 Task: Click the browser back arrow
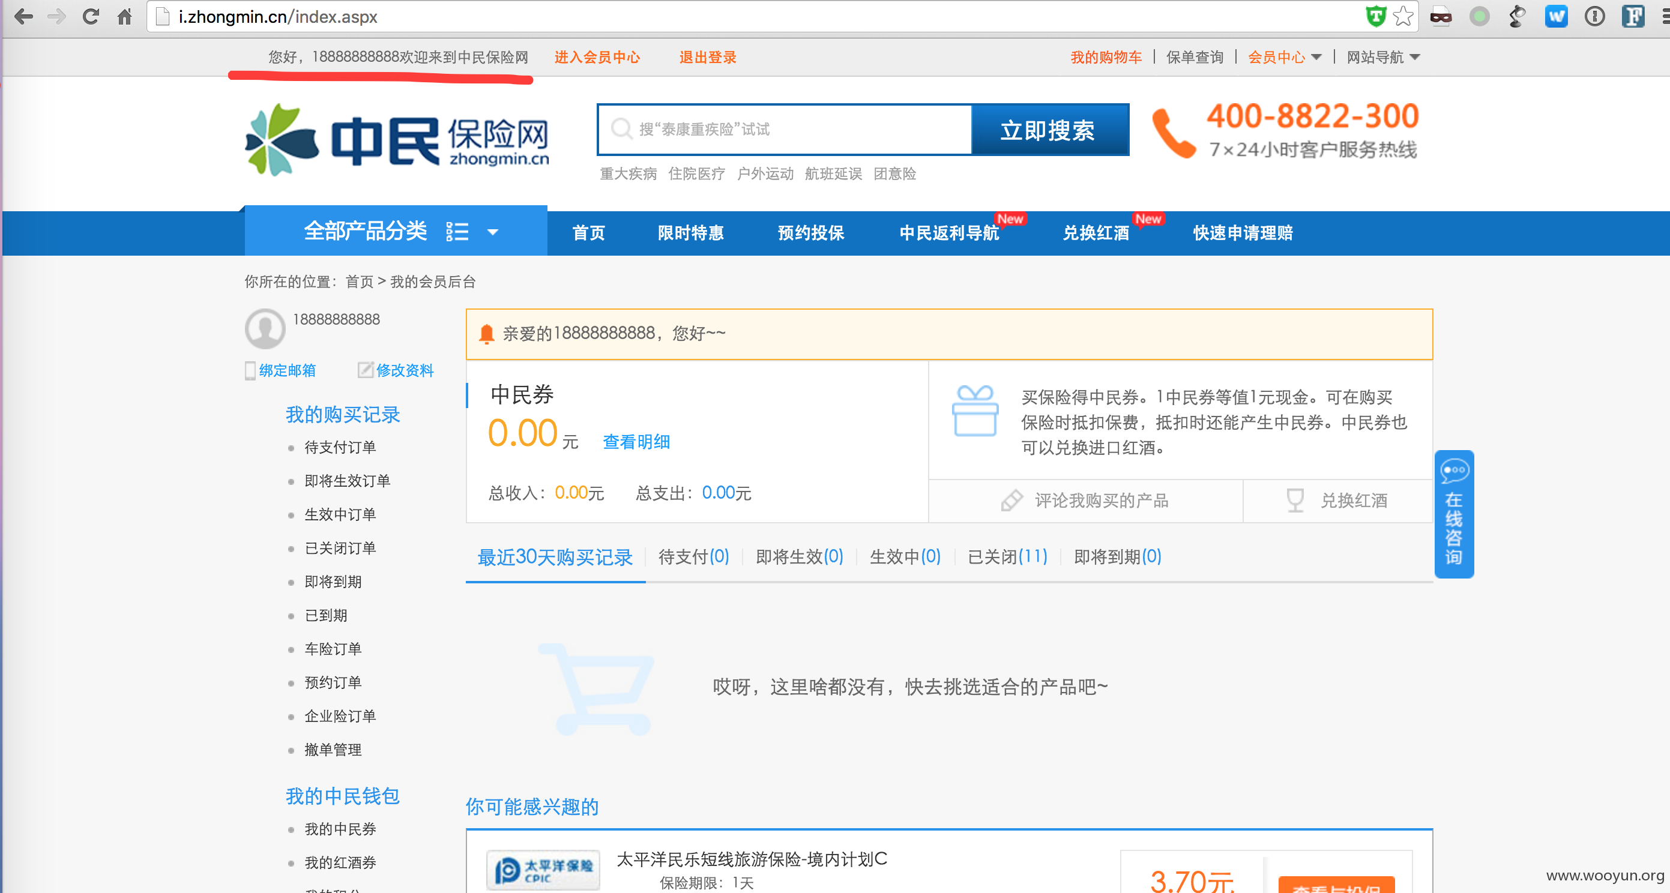click(x=23, y=16)
